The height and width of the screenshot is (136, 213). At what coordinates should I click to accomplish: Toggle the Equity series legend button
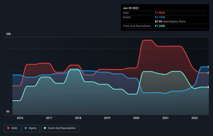pos(31,128)
